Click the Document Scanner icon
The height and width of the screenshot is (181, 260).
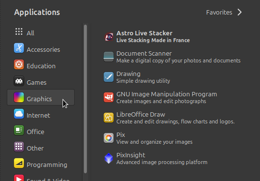tap(109, 57)
